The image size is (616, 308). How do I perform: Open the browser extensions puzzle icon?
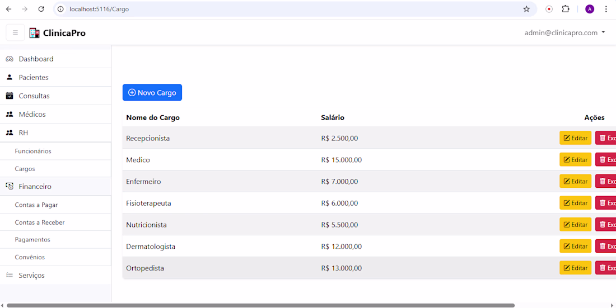pyautogui.click(x=566, y=9)
